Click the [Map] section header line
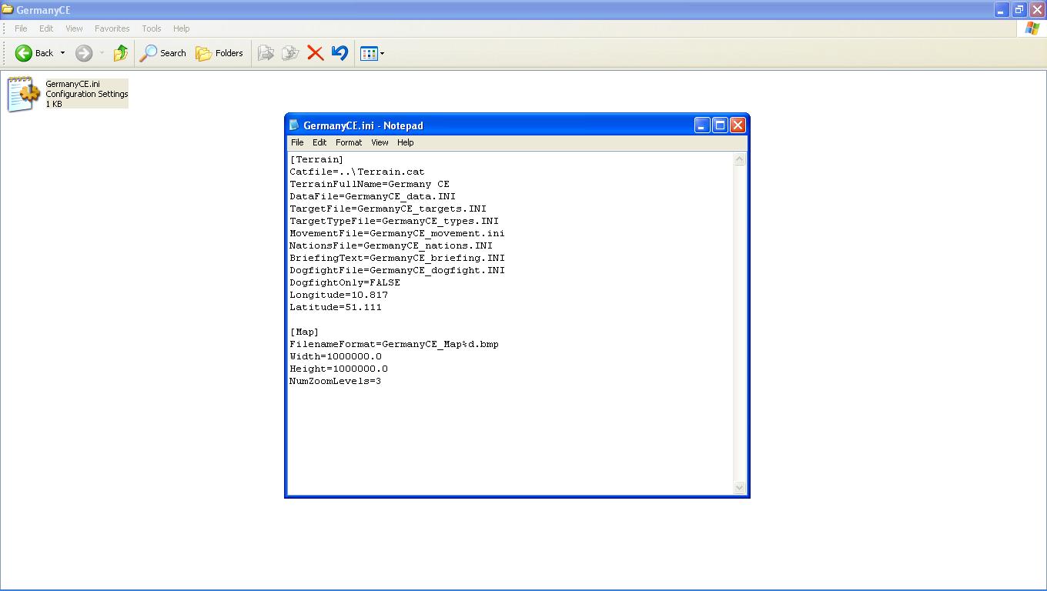 [x=304, y=332]
